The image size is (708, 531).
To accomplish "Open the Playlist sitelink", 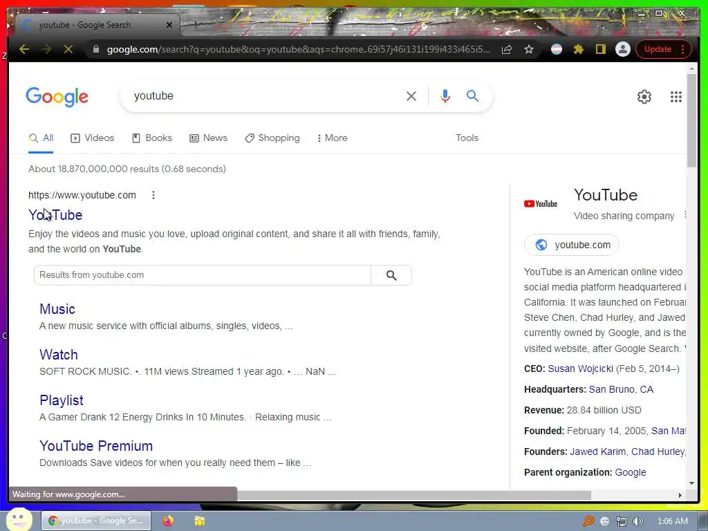I will coord(62,400).
